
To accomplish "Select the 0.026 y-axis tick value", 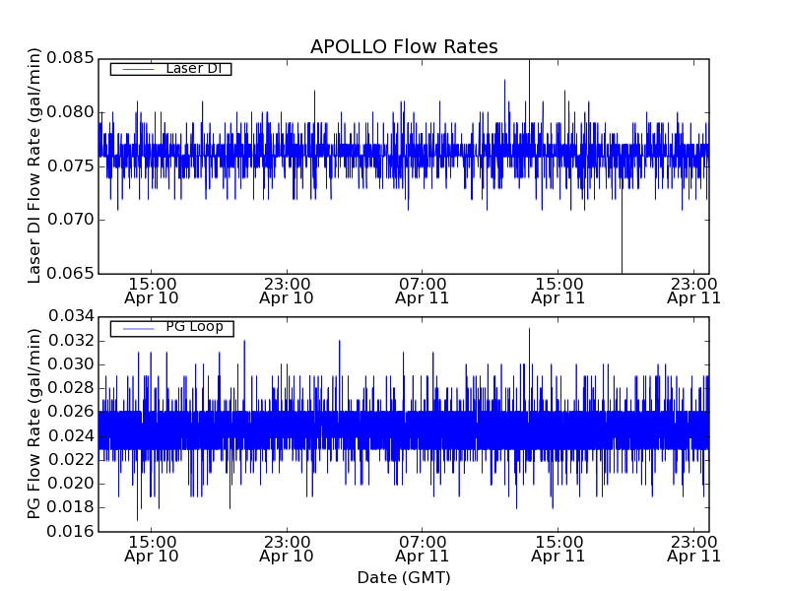I will pos(71,412).
